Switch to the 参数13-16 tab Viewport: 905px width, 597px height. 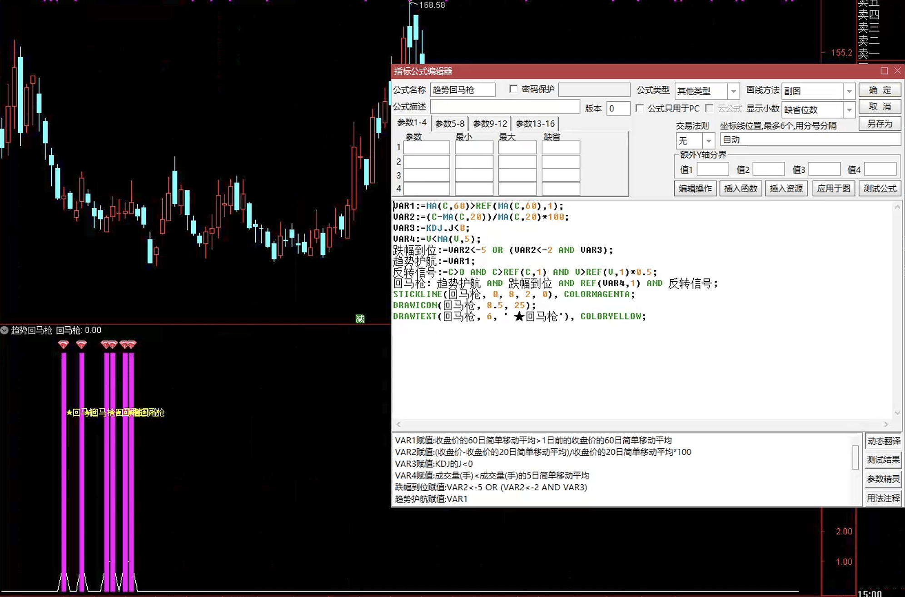tap(535, 124)
